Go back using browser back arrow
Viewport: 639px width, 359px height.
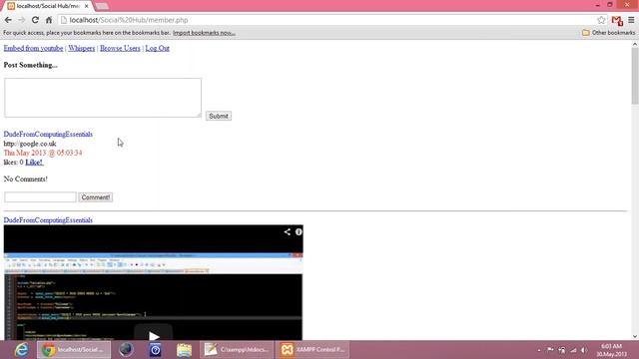[x=8, y=20]
